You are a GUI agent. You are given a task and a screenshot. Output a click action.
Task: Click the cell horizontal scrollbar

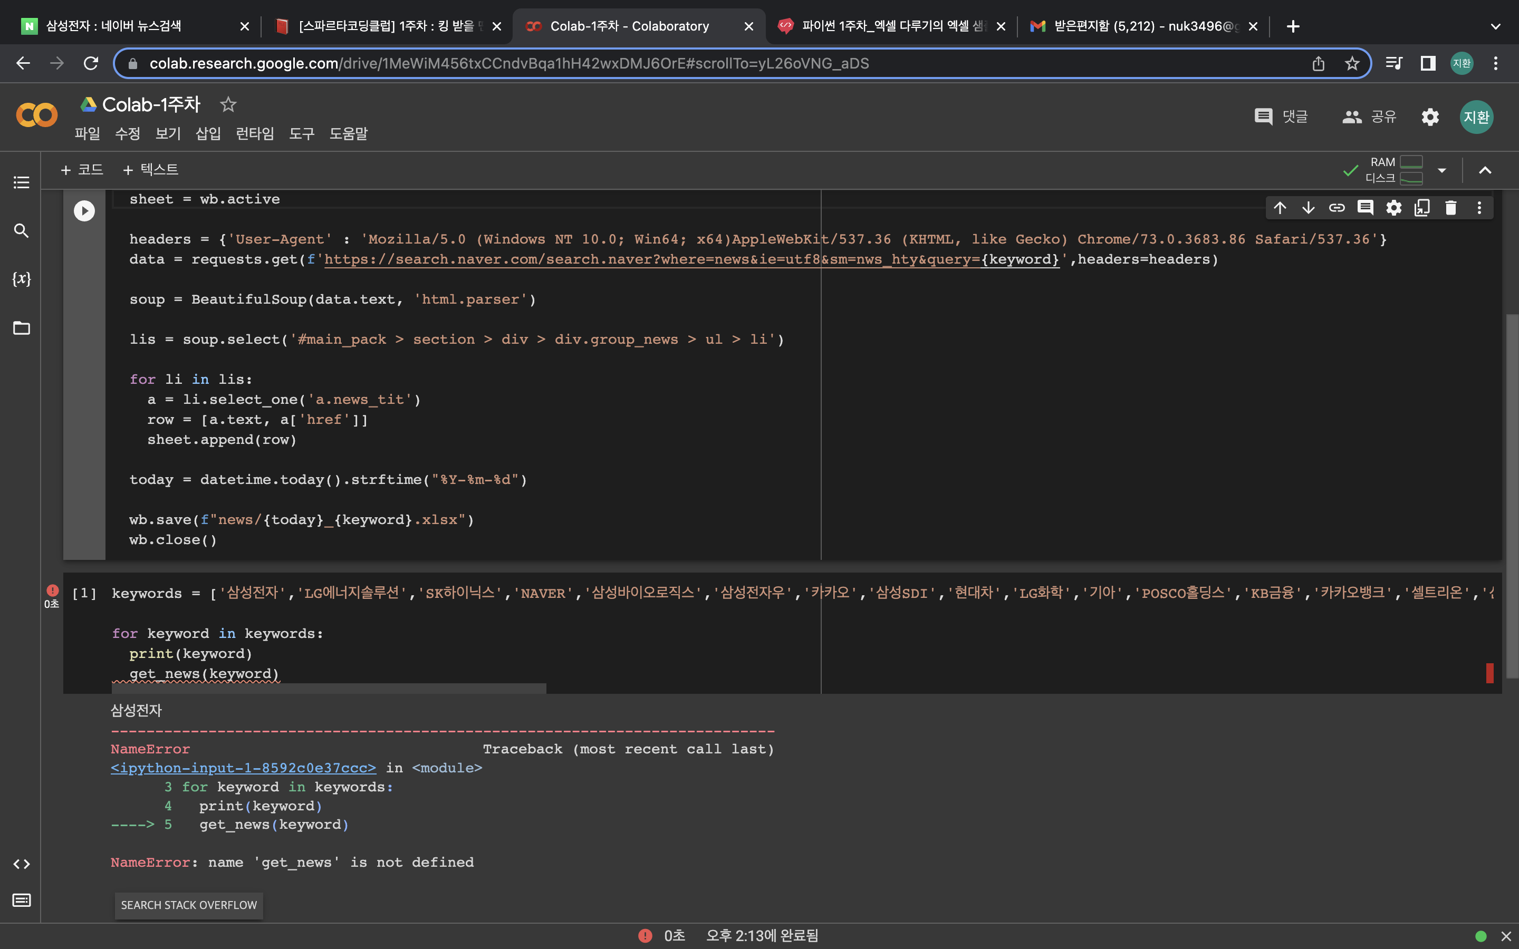pyautogui.click(x=329, y=689)
